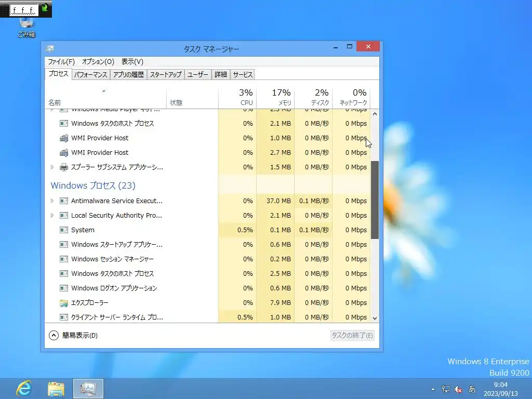Click the Task Manager title bar icon

(x=50, y=49)
